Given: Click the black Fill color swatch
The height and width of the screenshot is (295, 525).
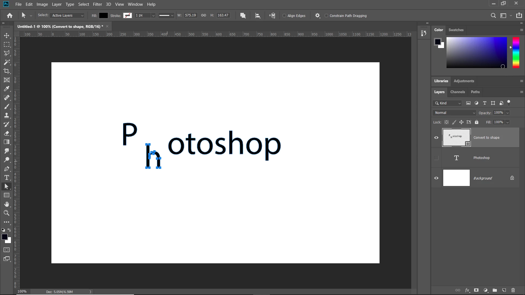Looking at the screenshot, I should tap(103, 16).
